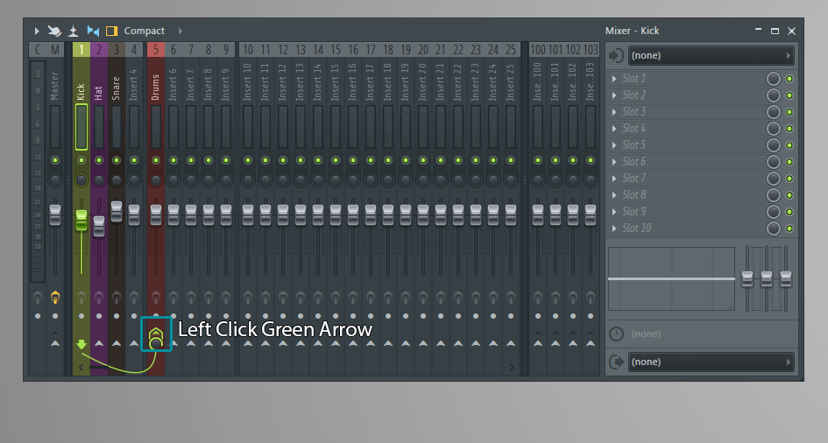This screenshot has width=828, height=443.
Task: Enable send from Kick to Insert 20
Action: (x=423, y=343)
